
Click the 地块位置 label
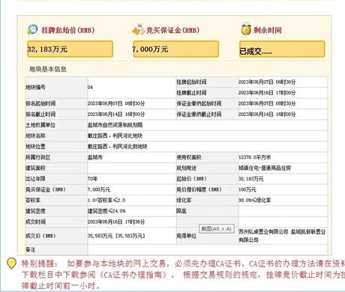[35, 147]
